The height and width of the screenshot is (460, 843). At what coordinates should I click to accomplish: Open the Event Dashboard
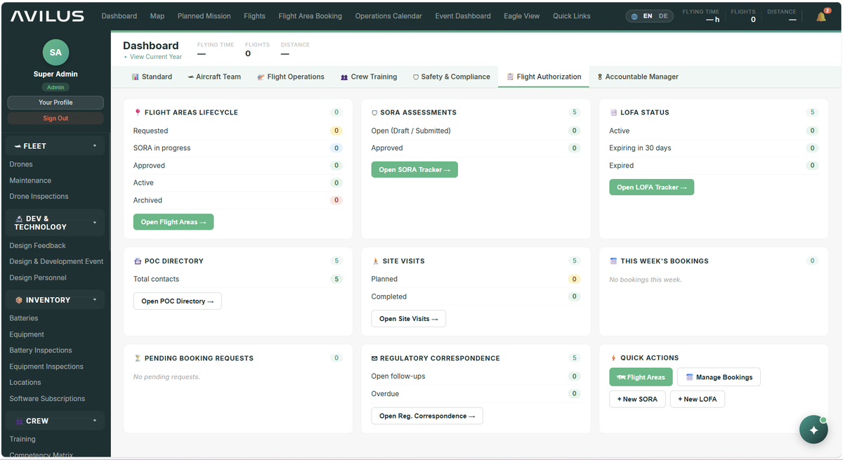tap(463, 16)
